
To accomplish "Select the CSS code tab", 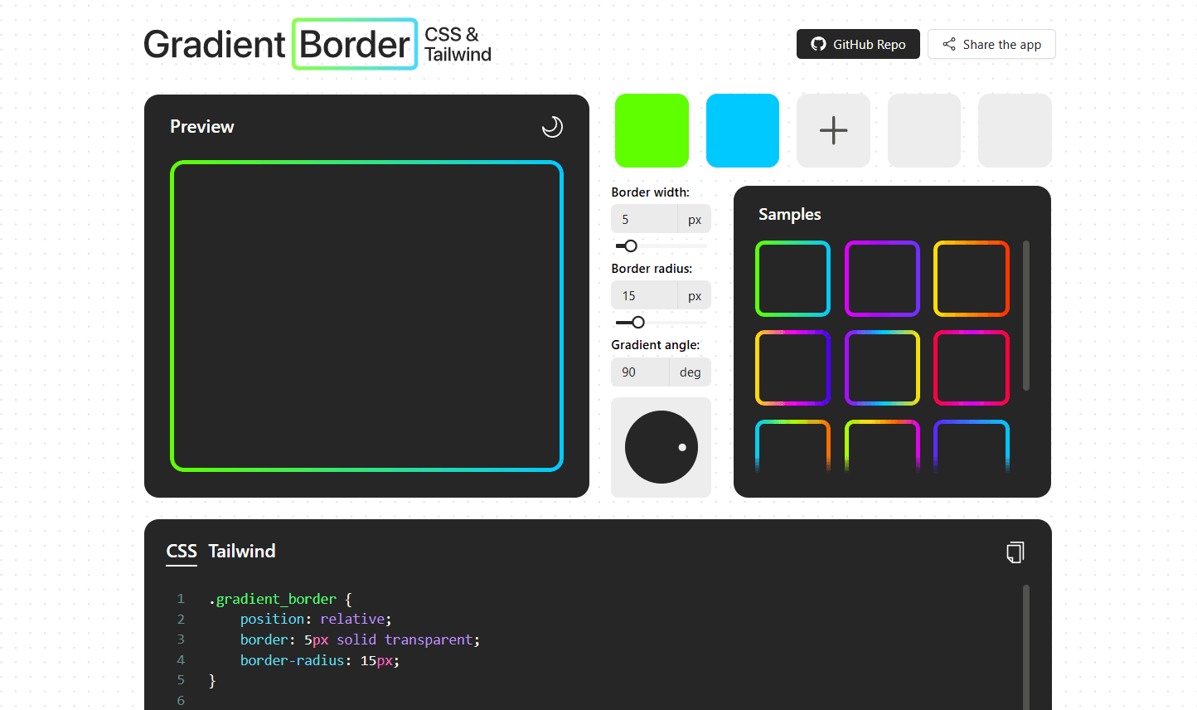I will [x=182, y=552].
